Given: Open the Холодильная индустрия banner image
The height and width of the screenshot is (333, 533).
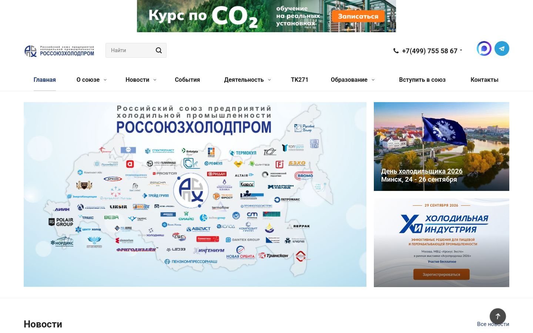Looking at the screenshot, I should pos(442,243).
